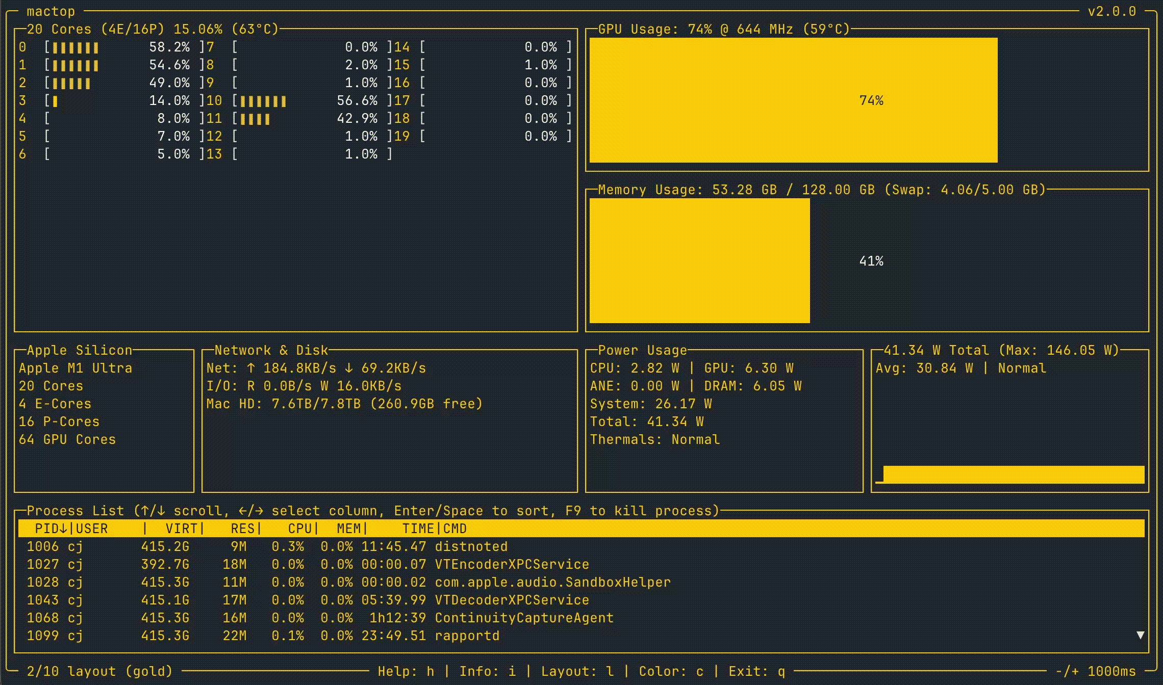The width and height of the screenshot is (1163, 685).
Task: Click the -/+ 1000ms refresh interval control
Action: coord(1096,671)
